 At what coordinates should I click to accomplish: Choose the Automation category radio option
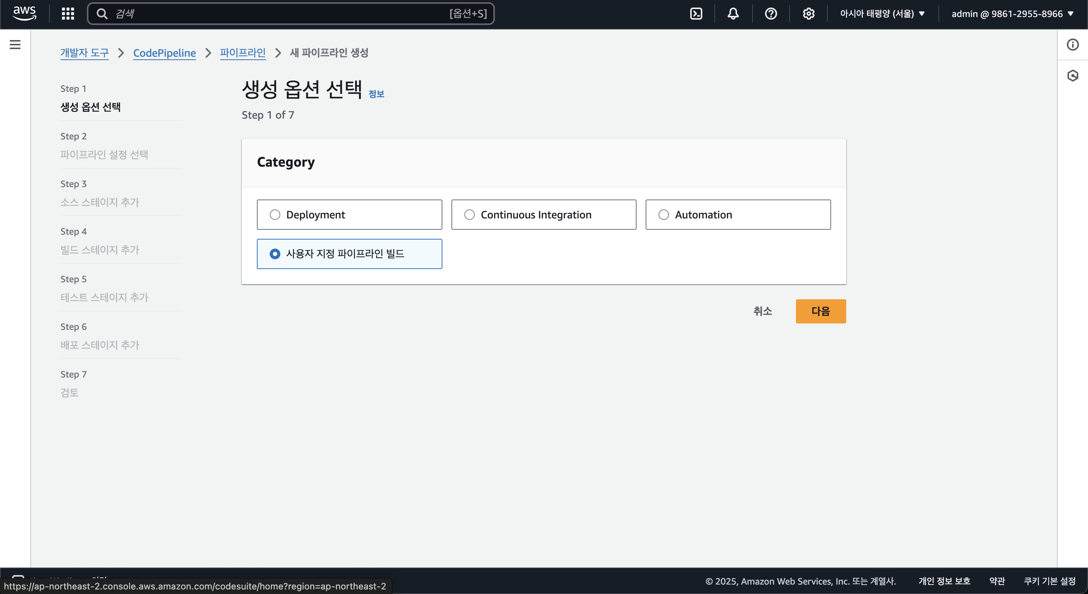click(663, 215)
